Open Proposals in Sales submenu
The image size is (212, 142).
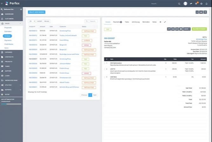(8, 28)
